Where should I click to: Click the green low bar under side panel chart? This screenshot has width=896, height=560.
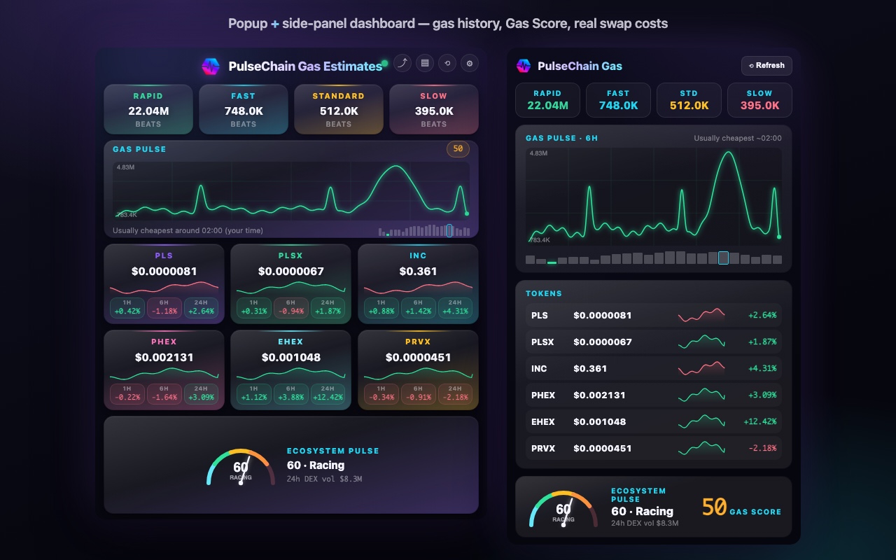pos(552,262)
